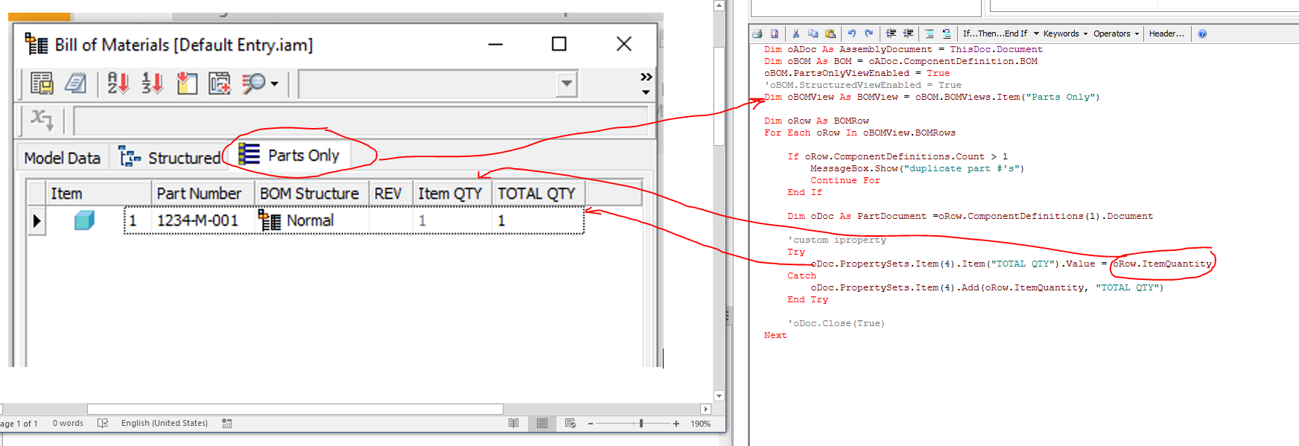Click the 190% zoom level text
This screenshot has width=1299, height=446.
(700, 424)
